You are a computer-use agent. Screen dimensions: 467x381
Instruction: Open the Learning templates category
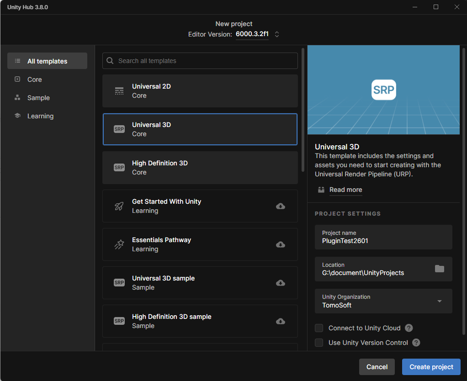40,116
